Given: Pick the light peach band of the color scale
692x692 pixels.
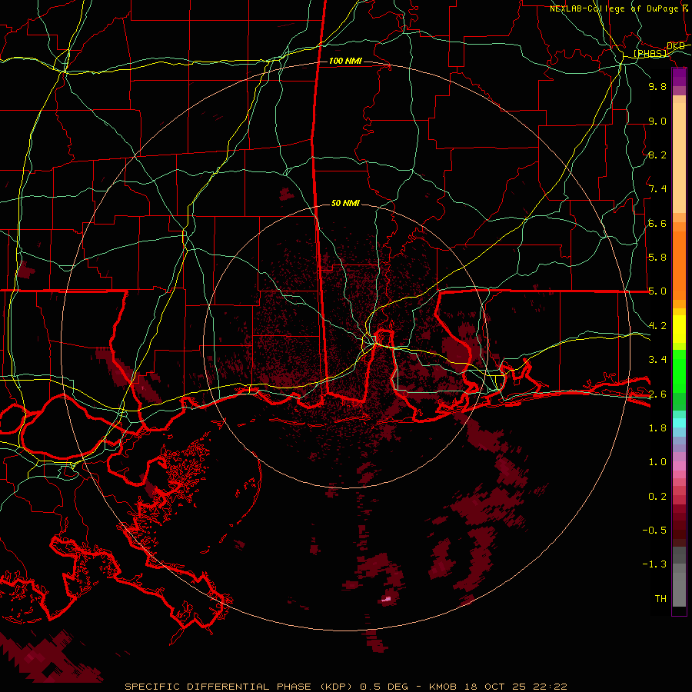Looking at the screenshot, I should (x=679, y=158).
